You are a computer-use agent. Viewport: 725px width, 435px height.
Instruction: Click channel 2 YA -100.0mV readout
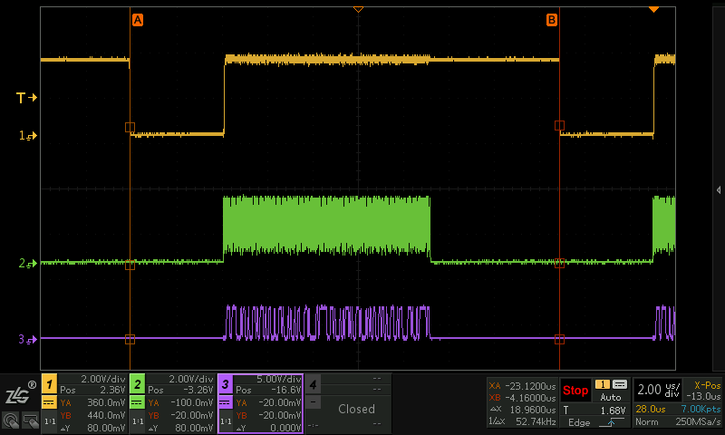180,402
